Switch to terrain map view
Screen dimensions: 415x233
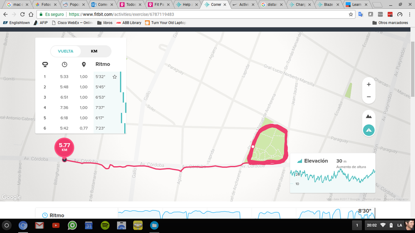pyautogui.click(x=368, y=116)
